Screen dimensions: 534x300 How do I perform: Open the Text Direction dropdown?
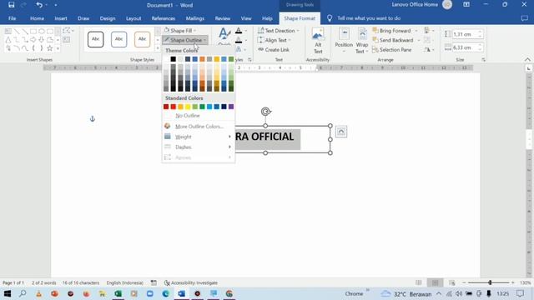pyautogui.click(x=279, y=31)
